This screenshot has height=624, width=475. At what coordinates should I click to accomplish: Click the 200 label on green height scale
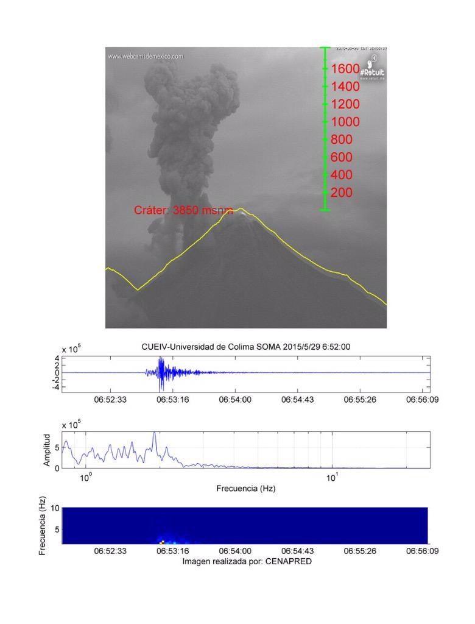(342, 193)
